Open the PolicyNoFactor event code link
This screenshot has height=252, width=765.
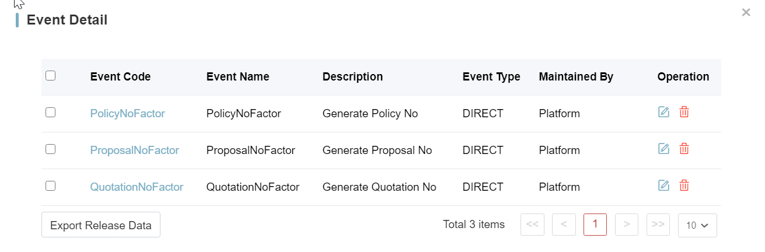click(x=127, y=114)
